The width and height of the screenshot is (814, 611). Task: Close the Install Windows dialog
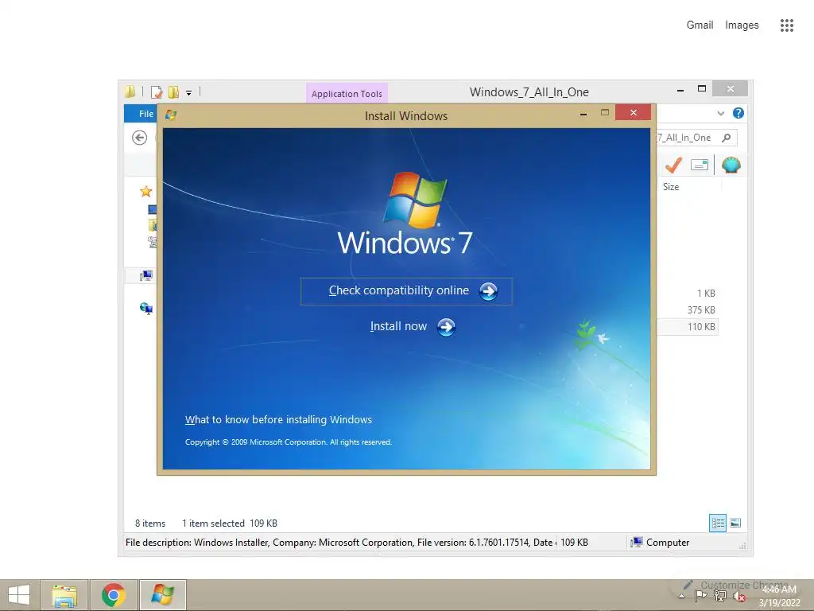click(x=634, y=113)
